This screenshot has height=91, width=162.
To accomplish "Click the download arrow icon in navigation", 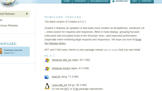I will click(113, 1).
